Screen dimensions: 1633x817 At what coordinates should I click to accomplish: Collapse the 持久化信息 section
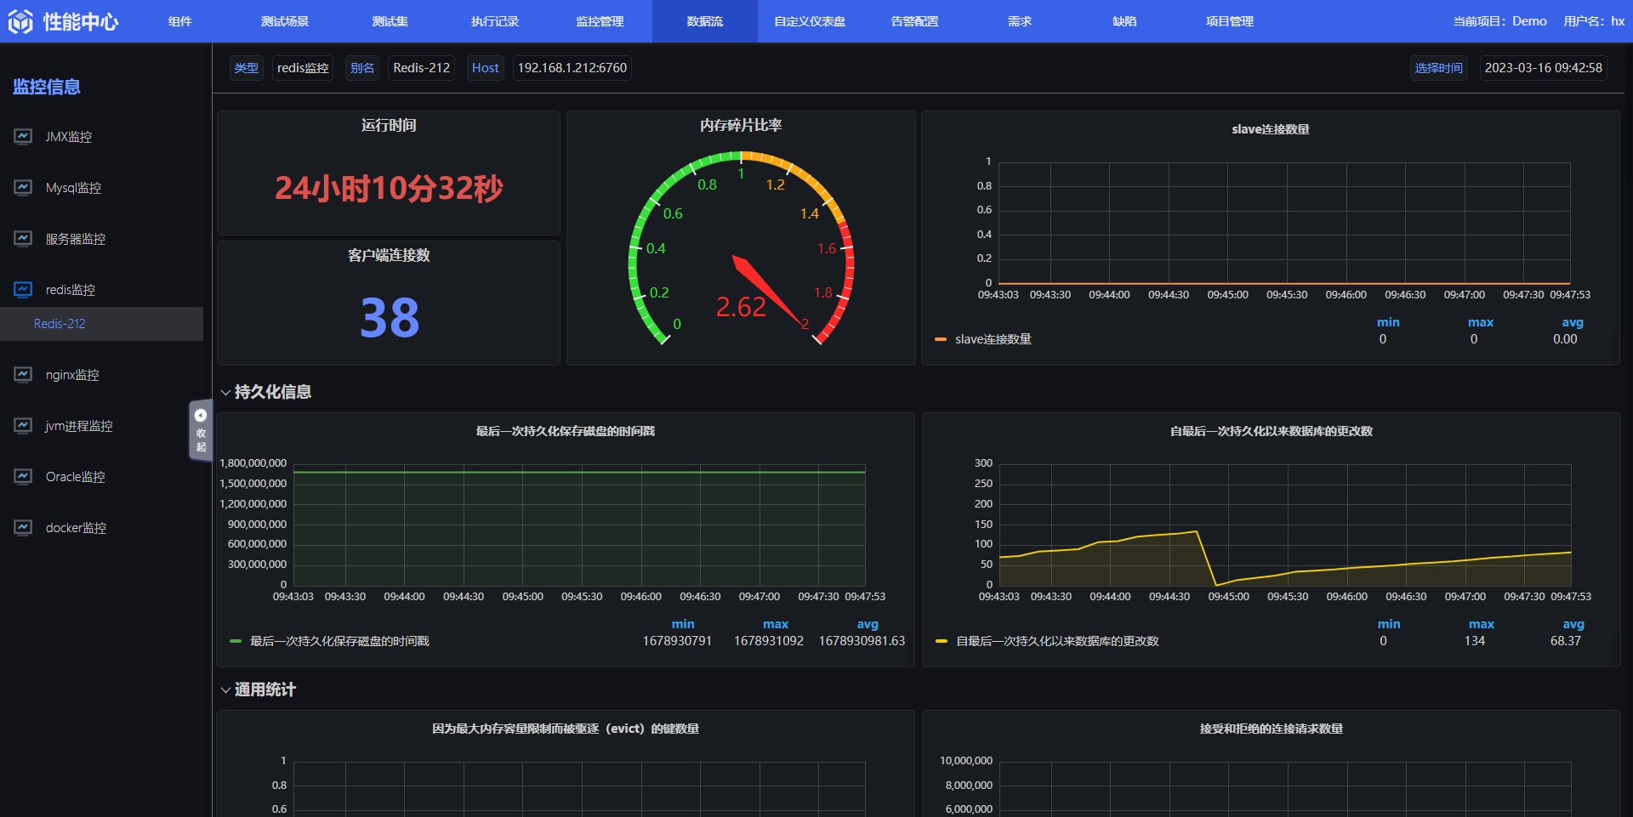(x=265, y=392)
